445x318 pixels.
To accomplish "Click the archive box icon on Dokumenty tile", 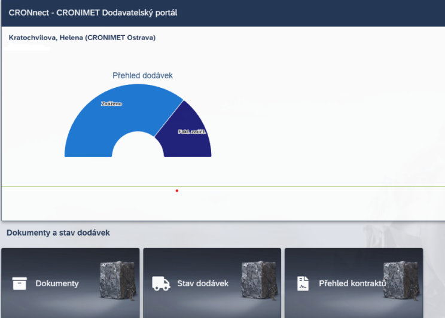I will [20, 283].
